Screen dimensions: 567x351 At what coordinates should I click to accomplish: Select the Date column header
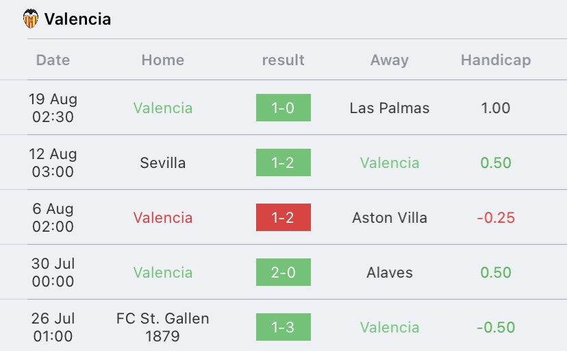pos(53,60)
